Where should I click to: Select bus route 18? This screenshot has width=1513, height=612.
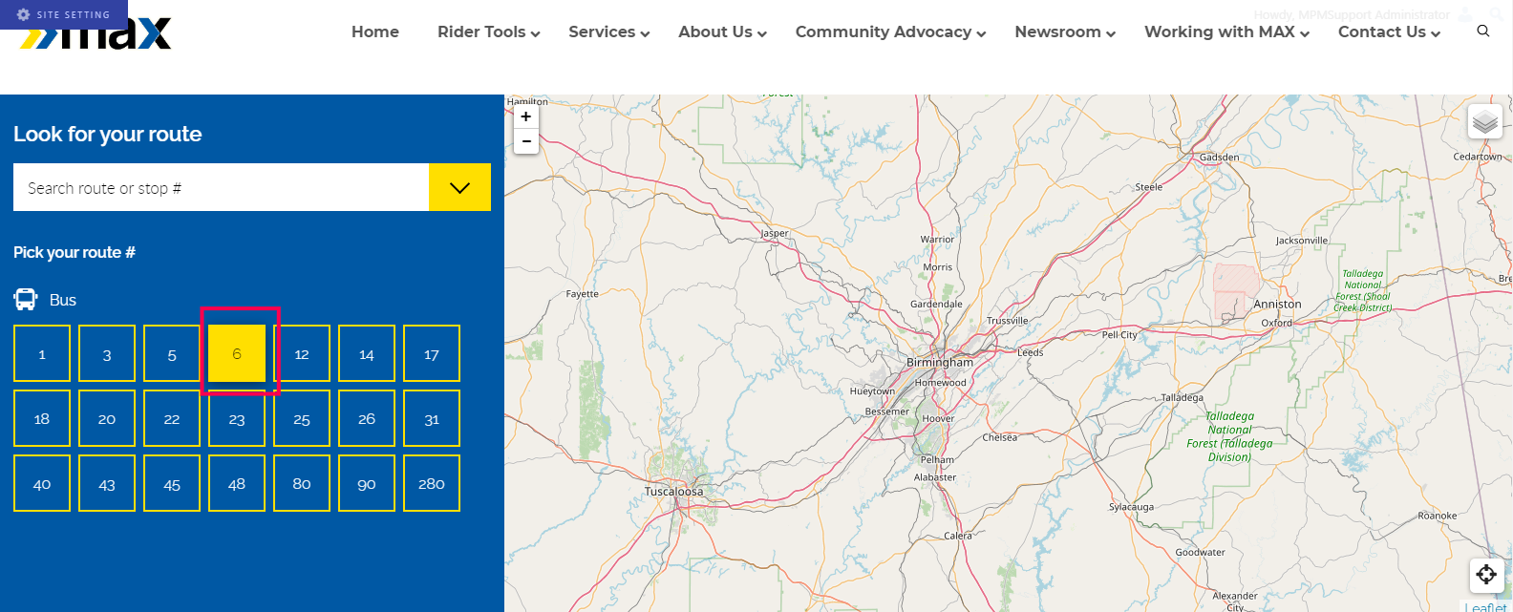[42, 418]
